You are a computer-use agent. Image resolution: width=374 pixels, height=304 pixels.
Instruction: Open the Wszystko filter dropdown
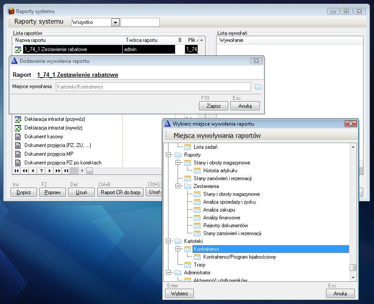coord(115,22)
